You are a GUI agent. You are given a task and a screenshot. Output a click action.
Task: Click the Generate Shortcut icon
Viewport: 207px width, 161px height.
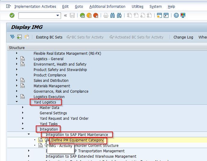[166, 15]
